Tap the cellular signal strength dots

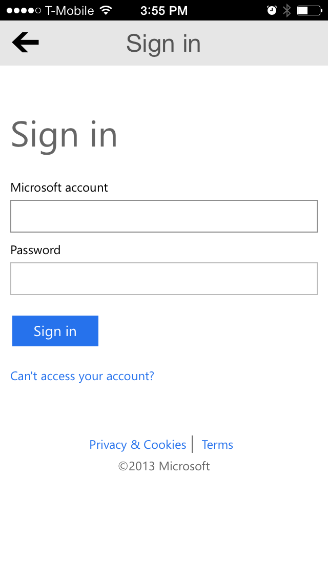[x=24, y=10]
